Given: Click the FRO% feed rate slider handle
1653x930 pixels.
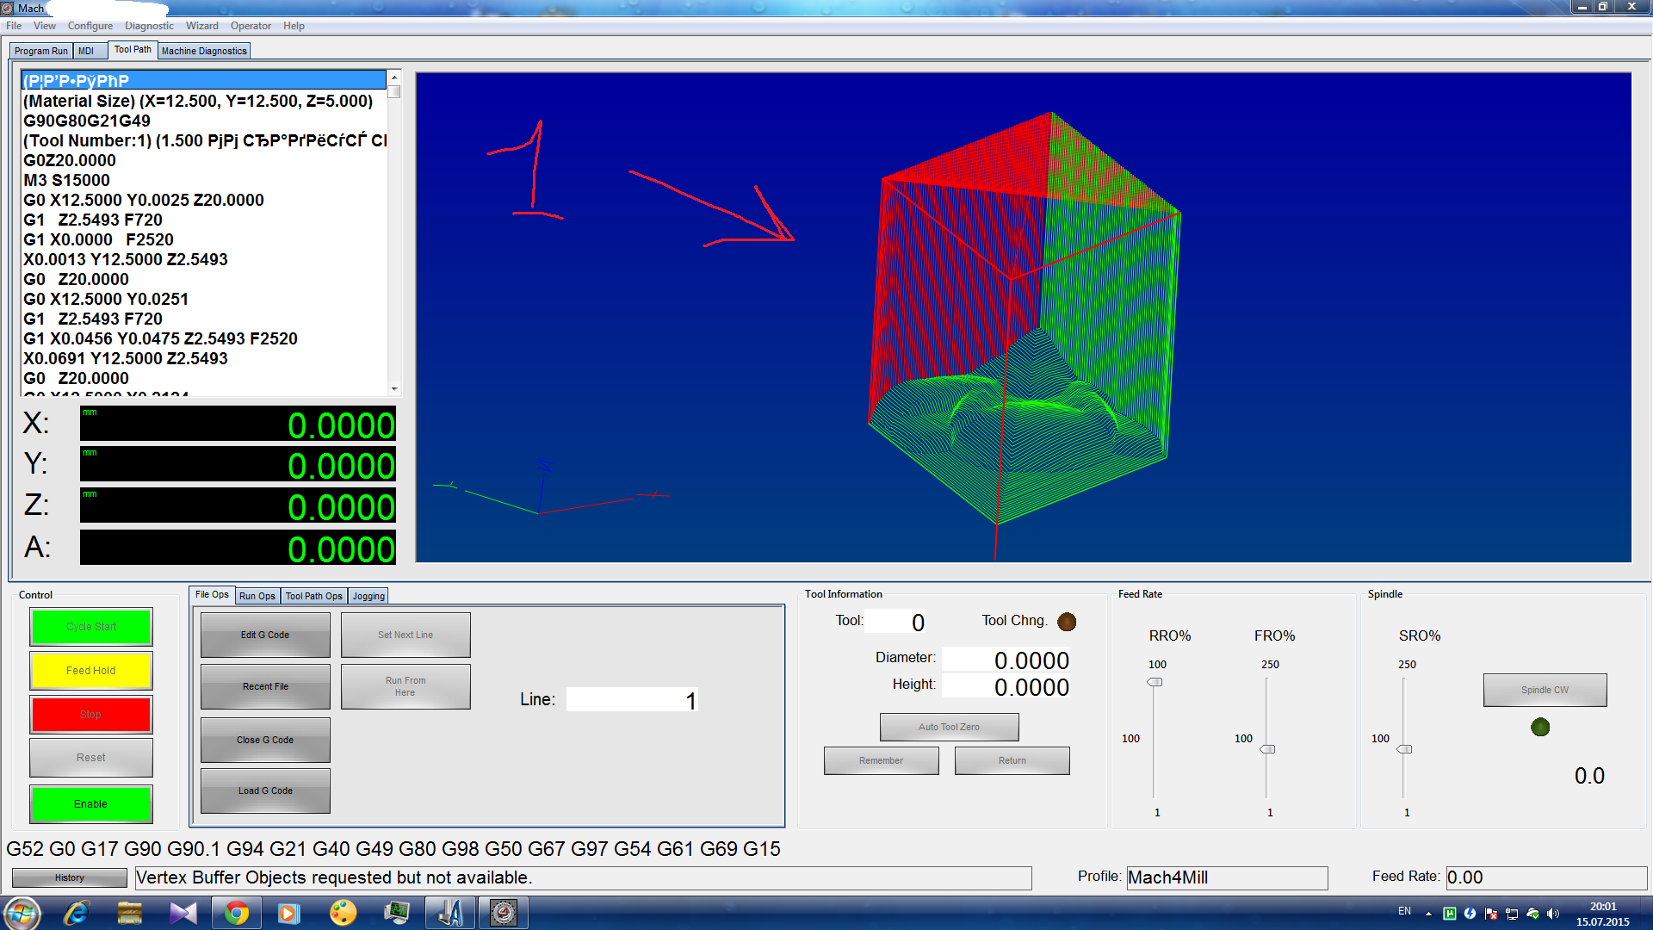Looking at the screenshot, I should coord(1267,749).
